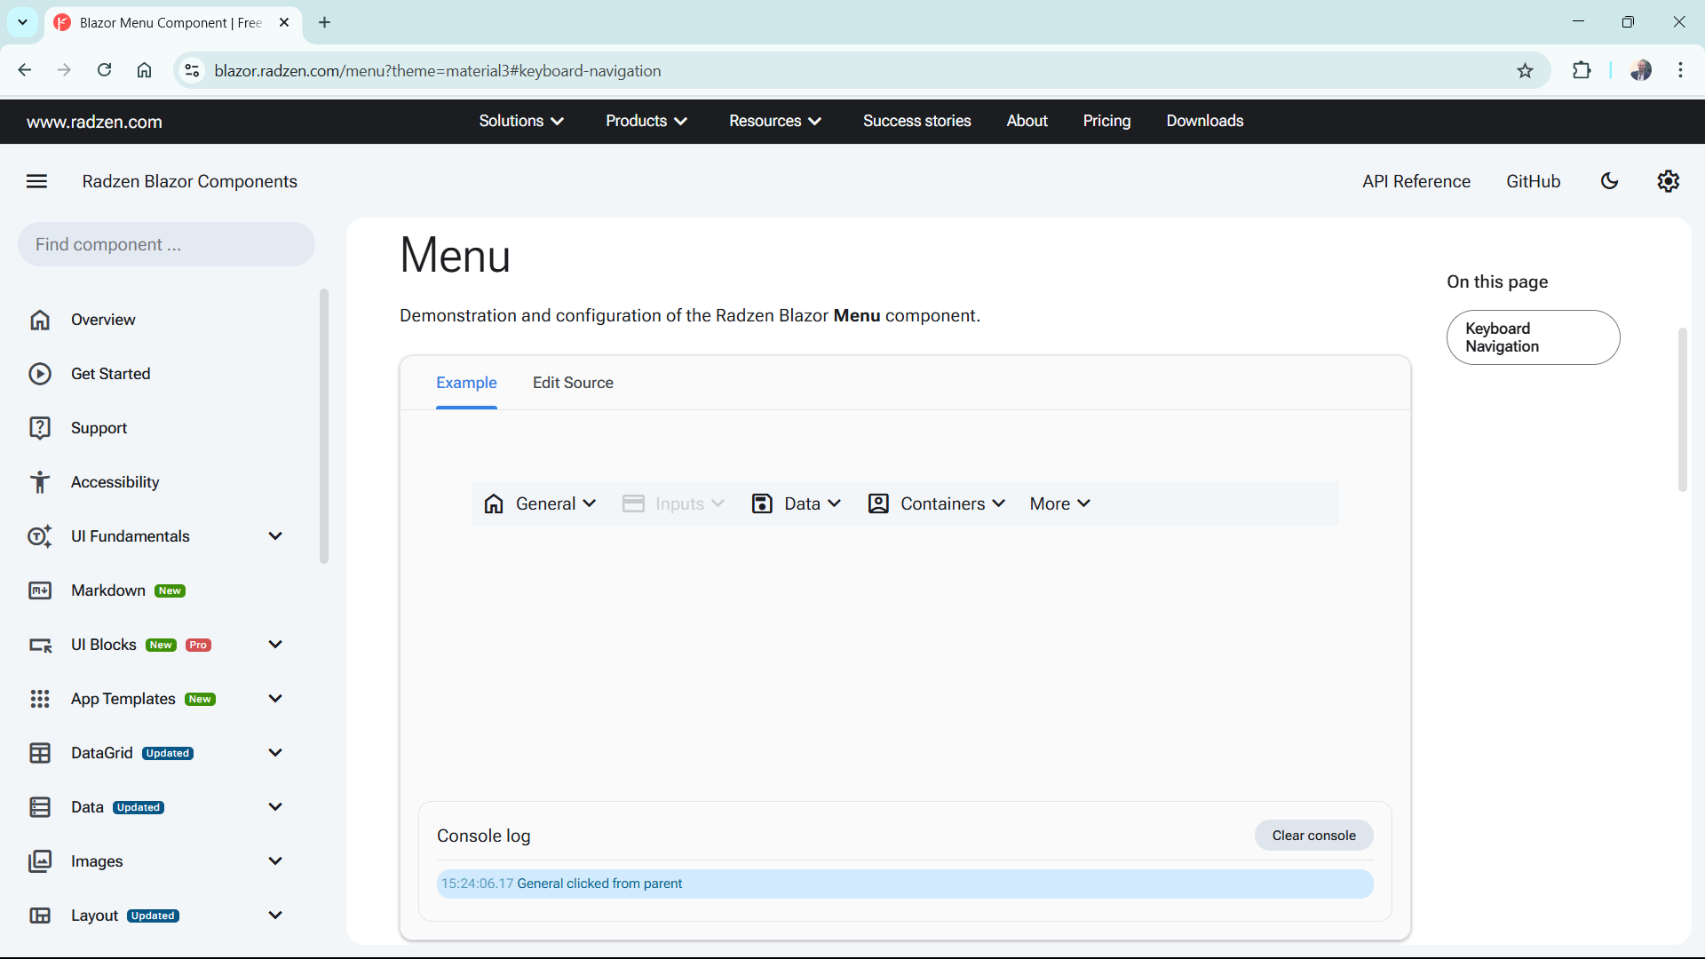
Task: Open the Resources dropdown
Action: click(x=775, y=121)
